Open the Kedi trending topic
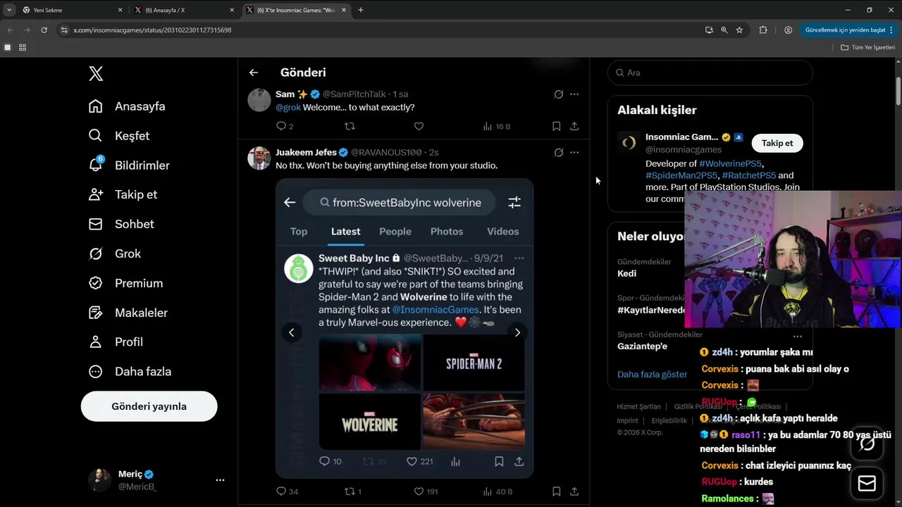This screenshot has height=507, width=902. [626, 273]
